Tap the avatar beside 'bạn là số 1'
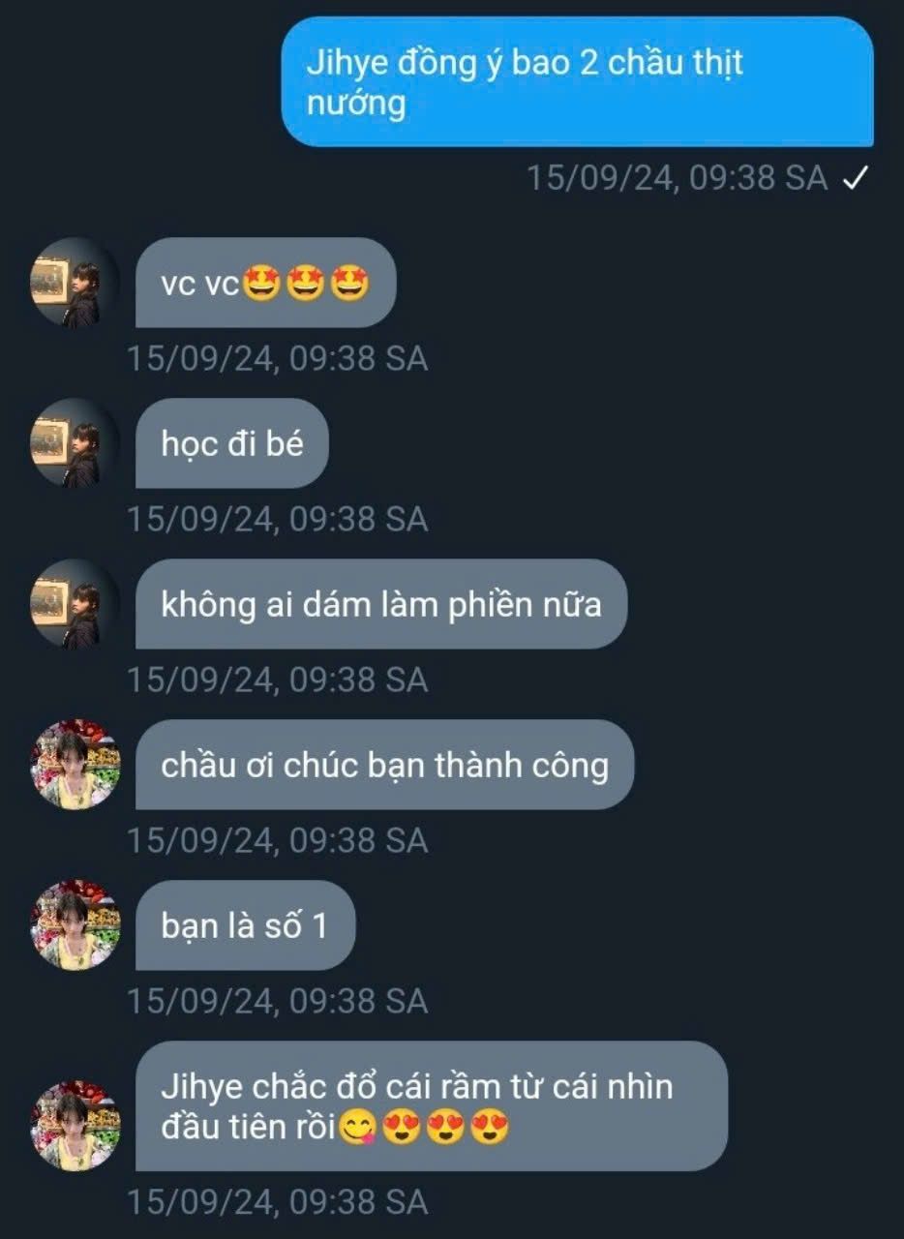Viewport: 904px width, 1239px height. click(x=75, y=925)
